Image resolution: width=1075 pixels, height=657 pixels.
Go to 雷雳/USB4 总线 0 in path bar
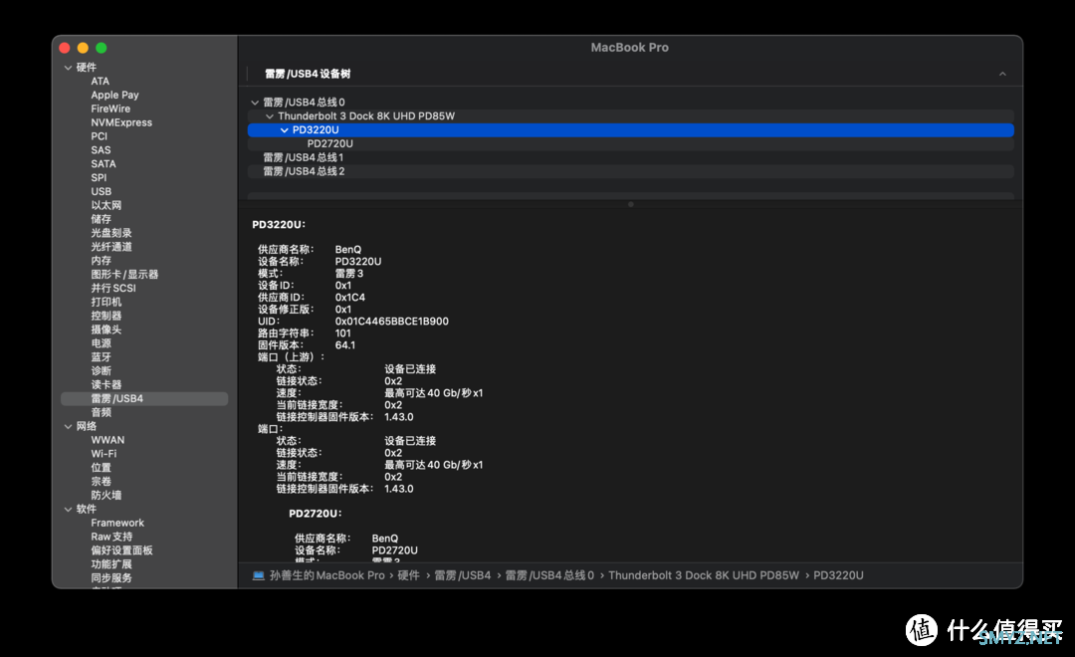click(x=549, y=575)
